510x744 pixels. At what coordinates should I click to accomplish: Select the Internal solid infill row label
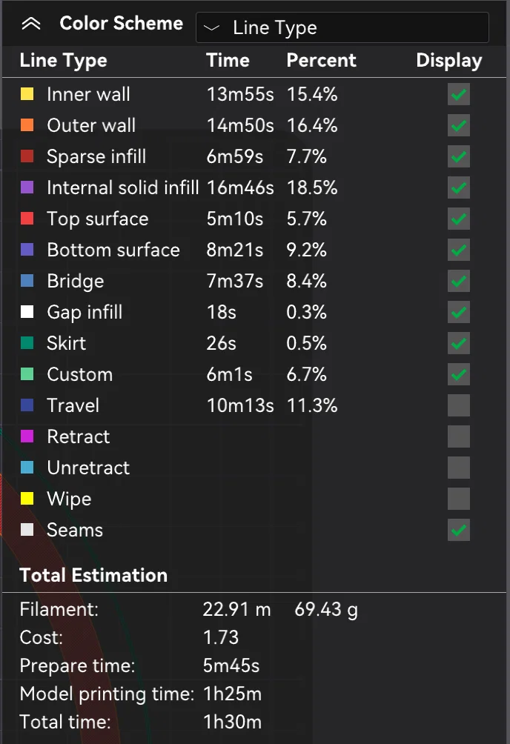[x=122, y=187]
